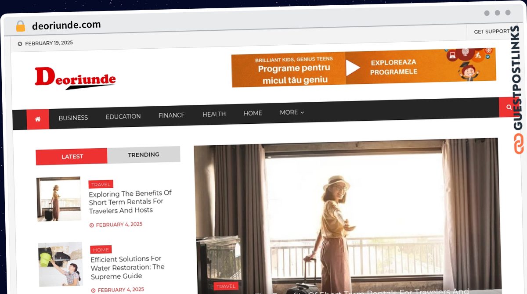Click the TRAVEL badge on the featured image

tap(226, 286)
